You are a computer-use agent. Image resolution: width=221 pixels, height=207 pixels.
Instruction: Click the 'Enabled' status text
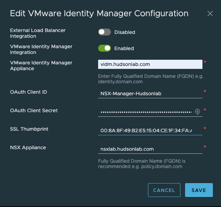click(124, 48)
